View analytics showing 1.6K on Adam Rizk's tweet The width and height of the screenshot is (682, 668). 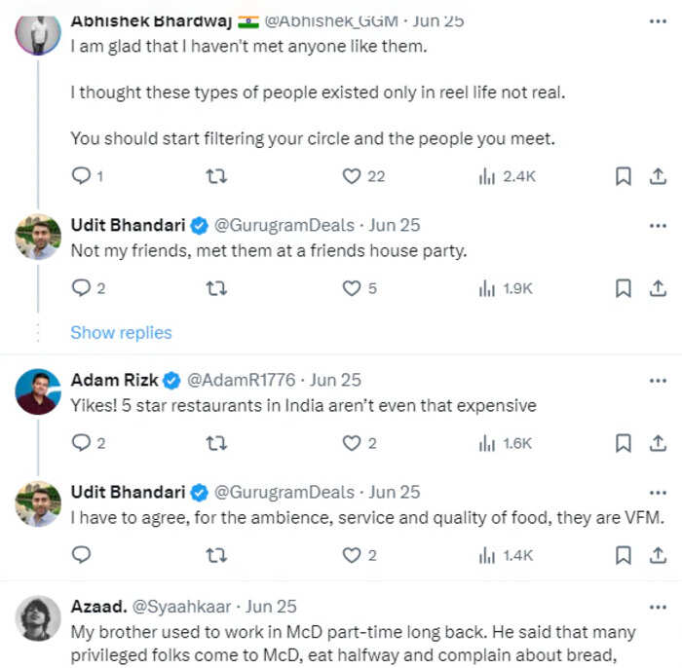(505, 443)
